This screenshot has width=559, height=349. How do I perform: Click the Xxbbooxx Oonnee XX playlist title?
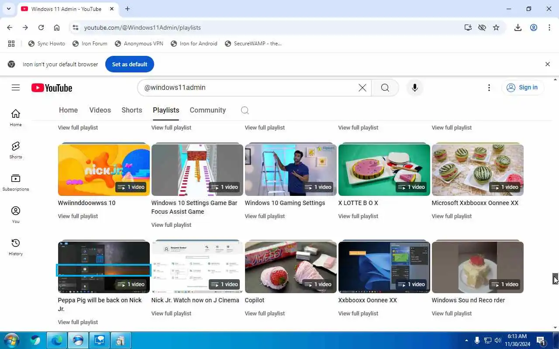tap(368, 300)
